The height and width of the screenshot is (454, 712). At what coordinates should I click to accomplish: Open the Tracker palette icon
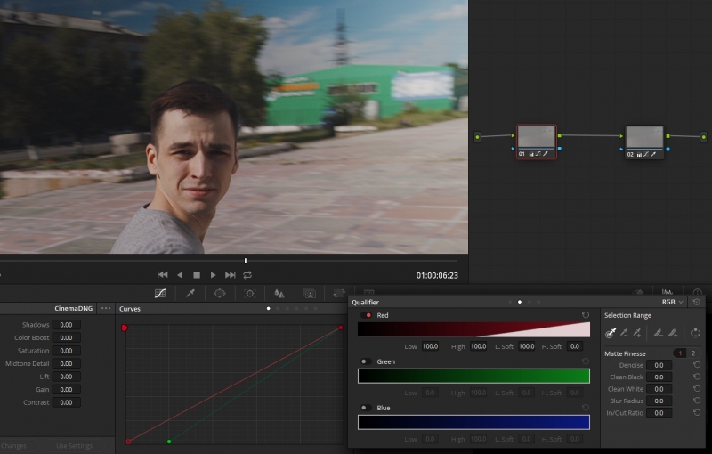pyautogui.click(x=250, y=293)
